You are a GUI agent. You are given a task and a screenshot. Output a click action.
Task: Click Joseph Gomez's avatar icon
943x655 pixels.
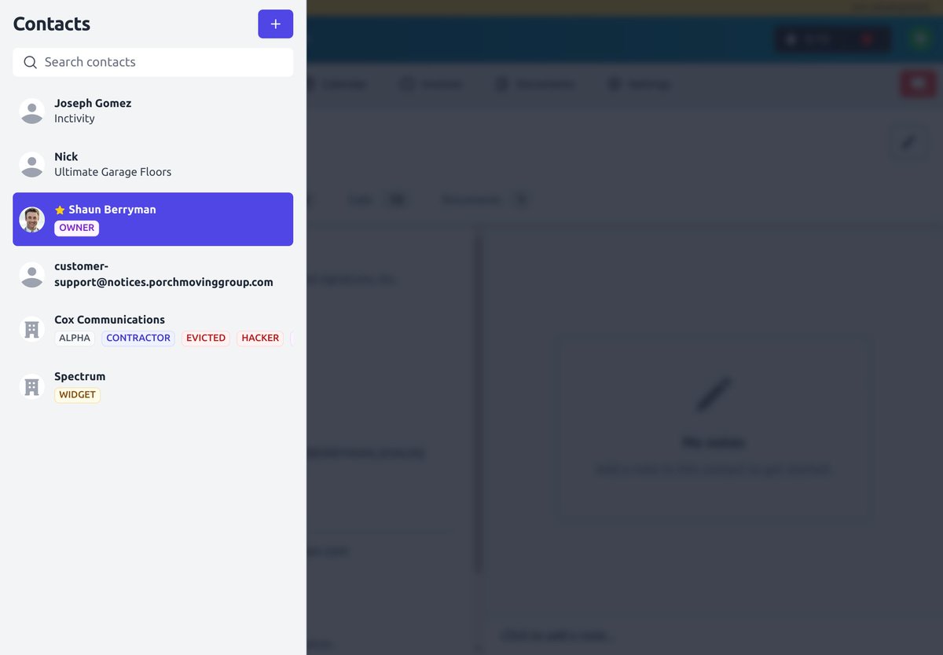(x=31, y=111)
